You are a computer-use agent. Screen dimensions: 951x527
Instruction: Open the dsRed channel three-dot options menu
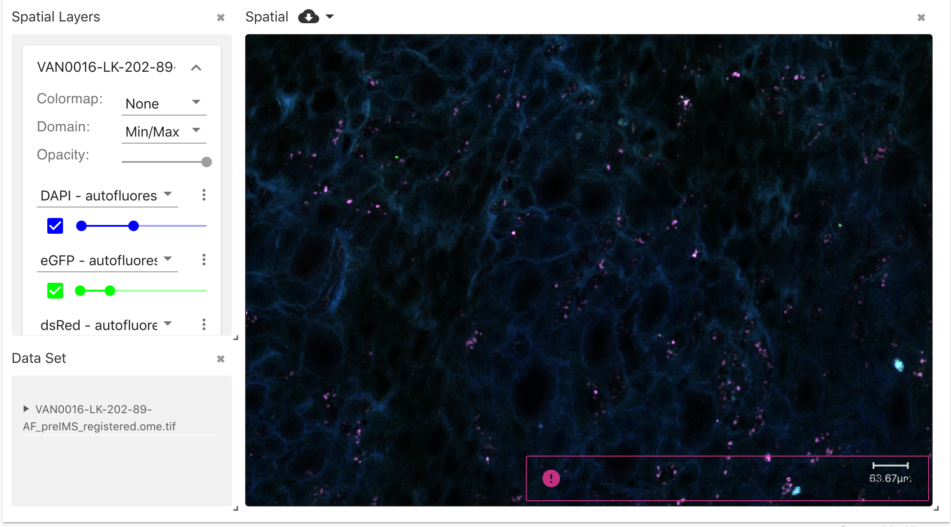coord(204,324)
